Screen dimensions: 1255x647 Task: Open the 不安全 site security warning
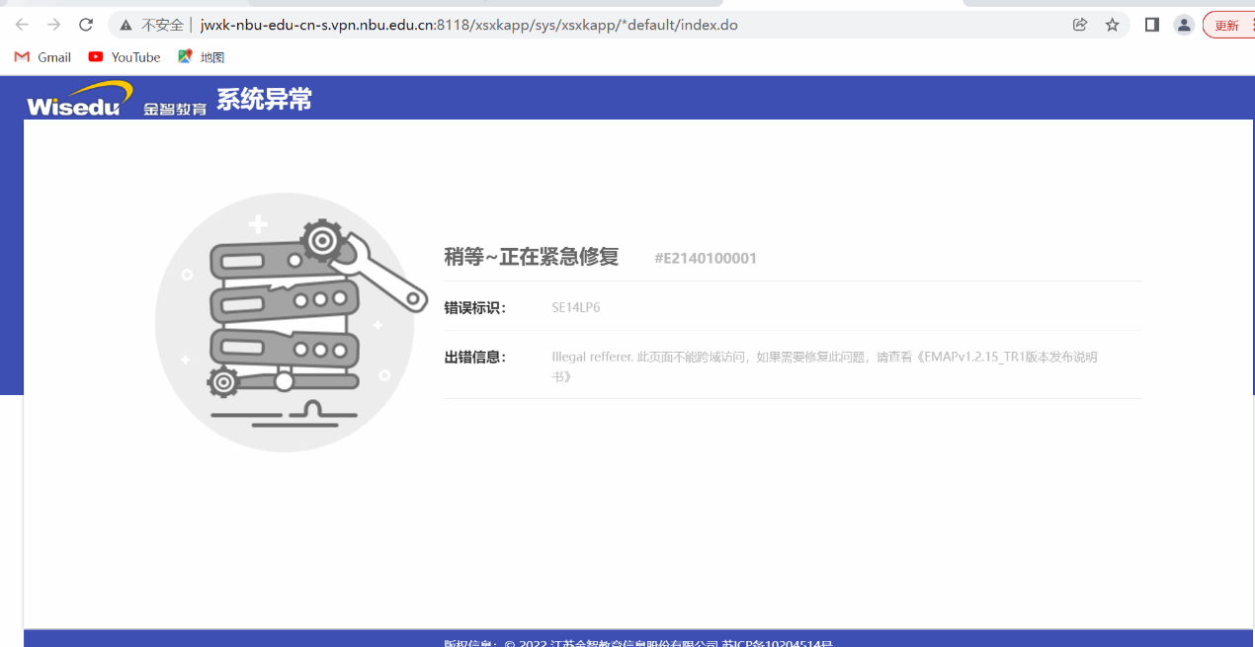pos(153,25)
